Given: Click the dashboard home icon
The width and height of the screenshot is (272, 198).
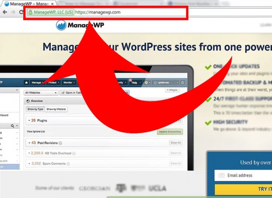Looking at the screenshot, I should click(26, 83).
